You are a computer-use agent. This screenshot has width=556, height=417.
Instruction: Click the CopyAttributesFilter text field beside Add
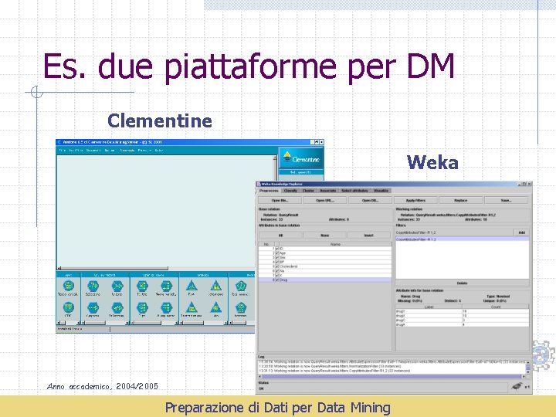(x=454, y=232)
